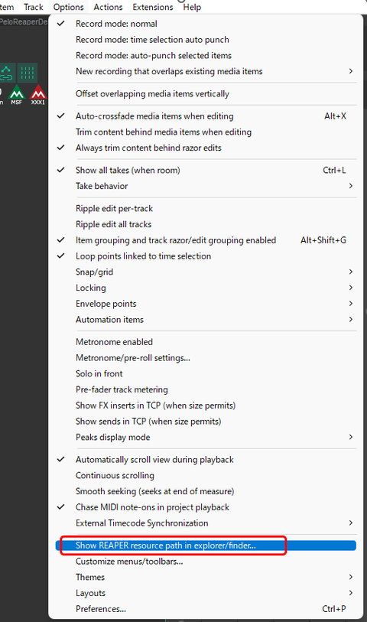This screenshot has height=622, width=367.
Task: Click Show REAPER resource path in explorer/finder
Action: coord(206,545)
